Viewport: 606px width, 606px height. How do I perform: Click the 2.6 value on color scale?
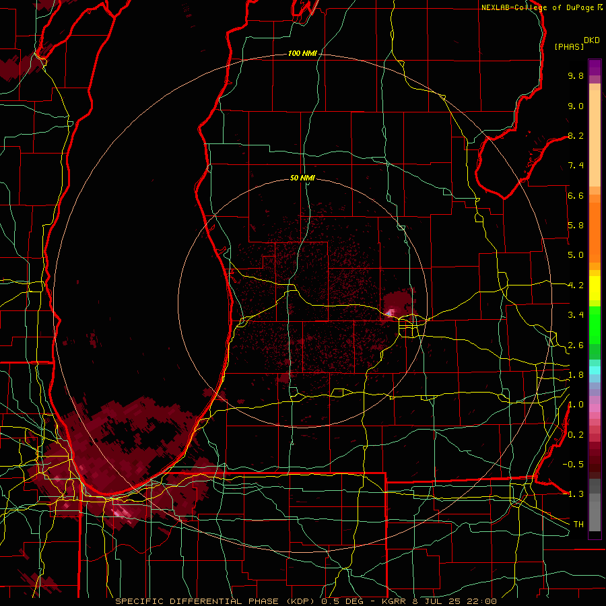point(576,345)
